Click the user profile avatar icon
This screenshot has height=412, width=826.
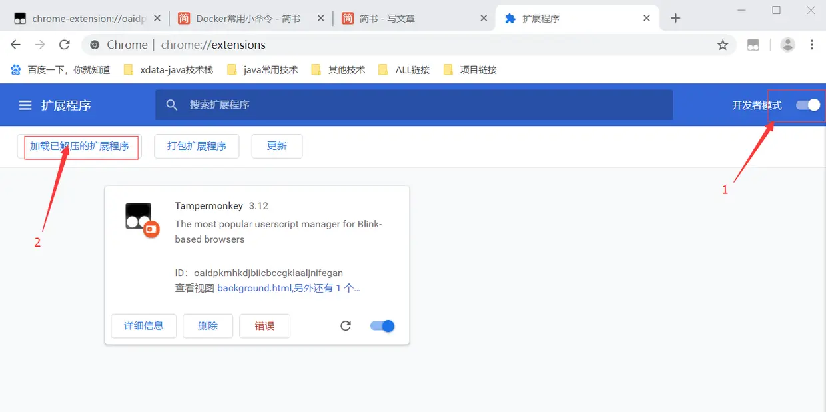(x=787, y=45)
